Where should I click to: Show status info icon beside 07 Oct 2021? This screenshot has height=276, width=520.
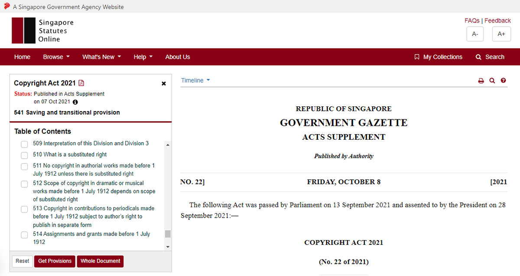(x=75, y=102)
